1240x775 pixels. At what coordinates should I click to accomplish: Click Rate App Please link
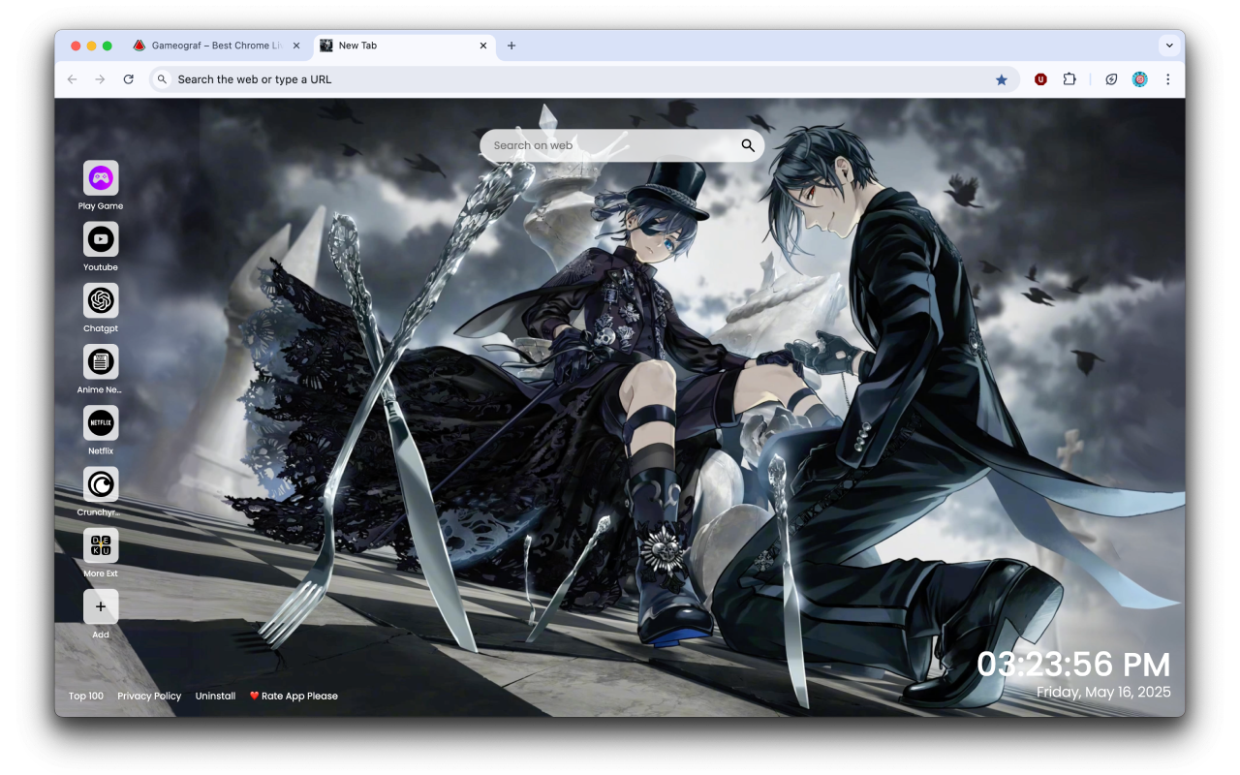(x=294, y=696)
